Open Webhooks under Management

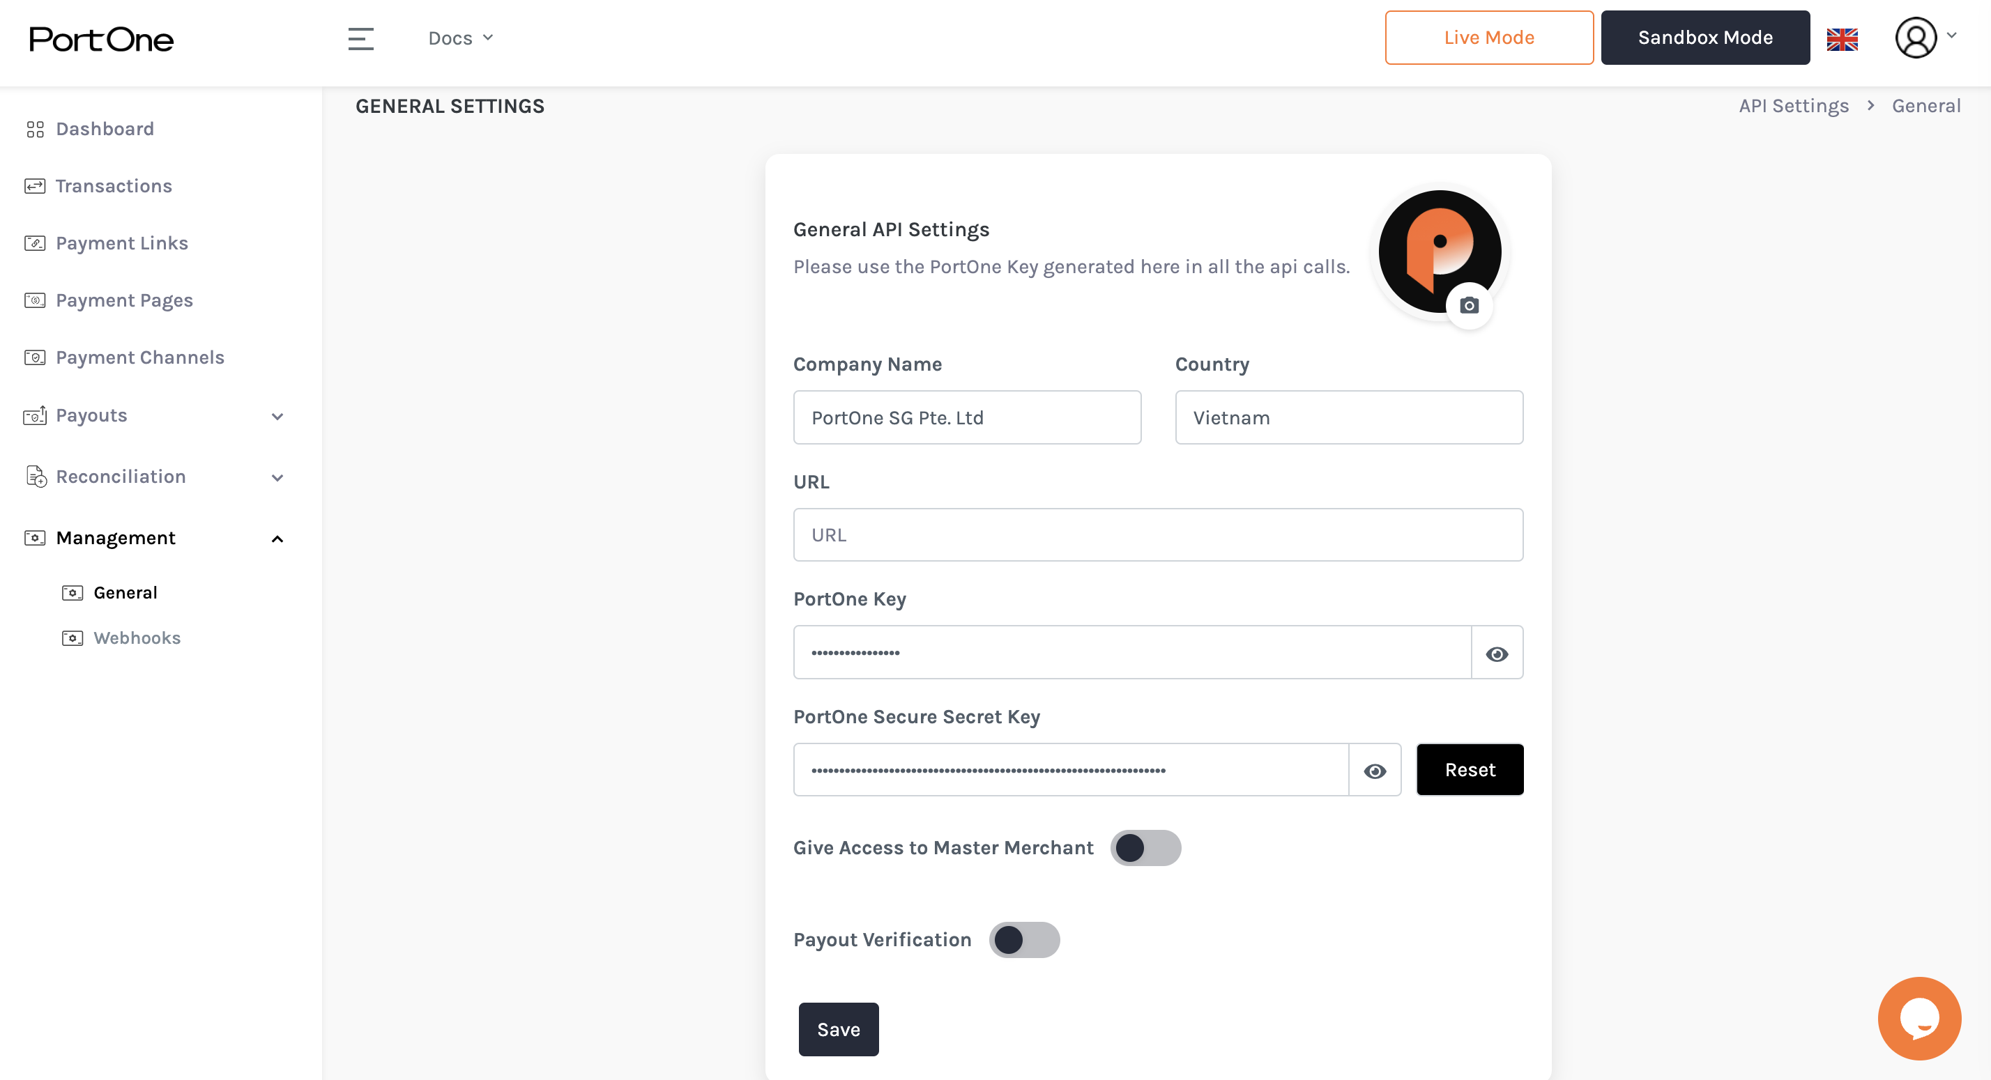click(137, 638)
